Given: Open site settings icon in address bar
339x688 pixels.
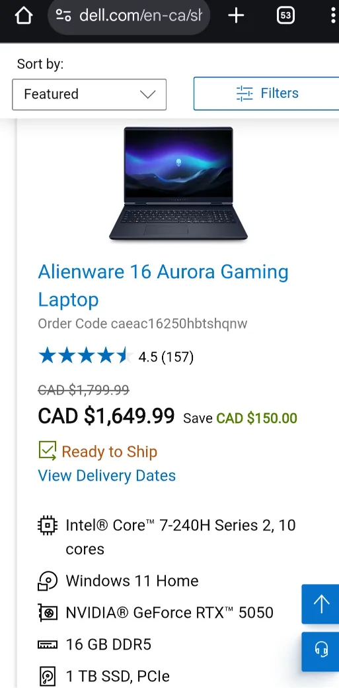Looking at the screenshot, I should tap(64, 17).
